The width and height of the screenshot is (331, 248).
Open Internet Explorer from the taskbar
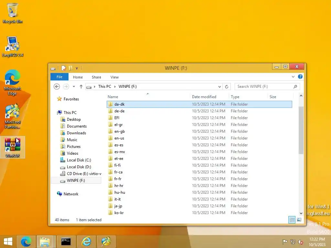coord(87,242)
